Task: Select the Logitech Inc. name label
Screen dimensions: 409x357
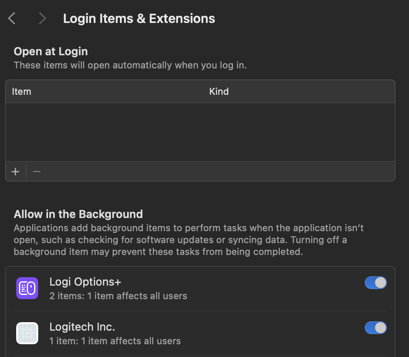Action: 82,327
